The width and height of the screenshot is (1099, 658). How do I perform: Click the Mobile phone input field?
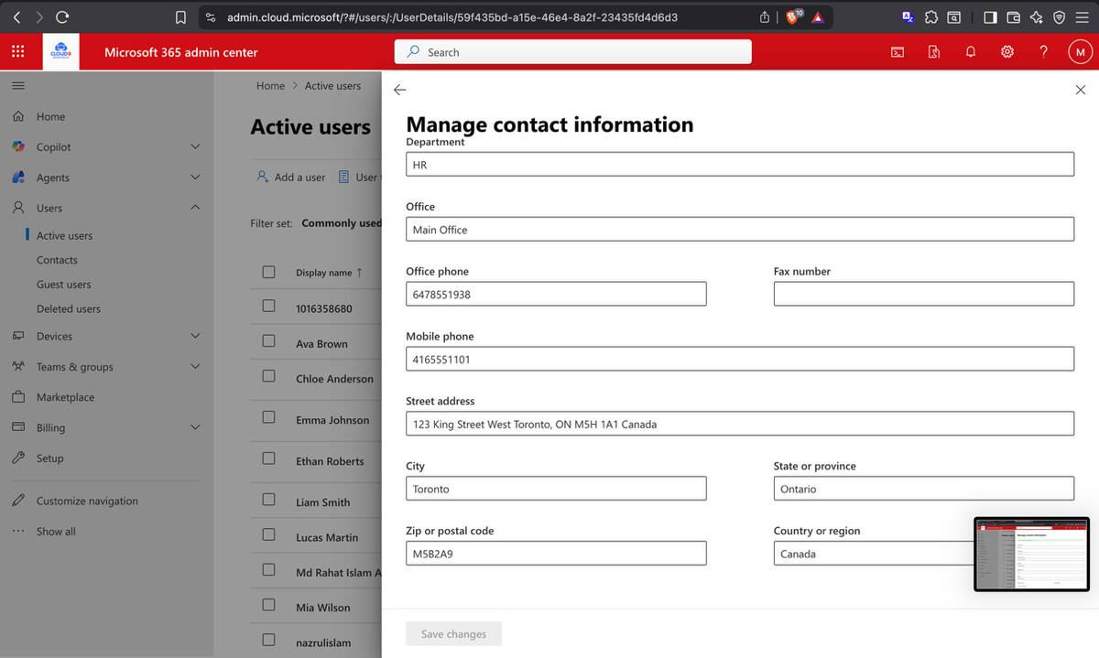point(740,359)
